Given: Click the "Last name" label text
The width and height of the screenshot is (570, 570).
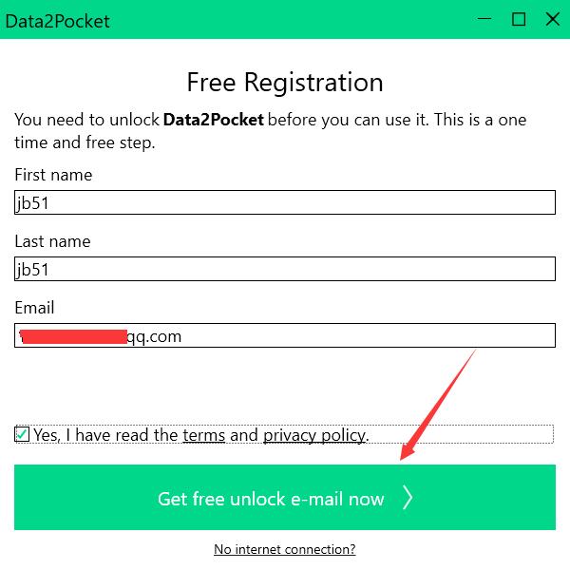Looking at the screenshot, I should (52, 241).
